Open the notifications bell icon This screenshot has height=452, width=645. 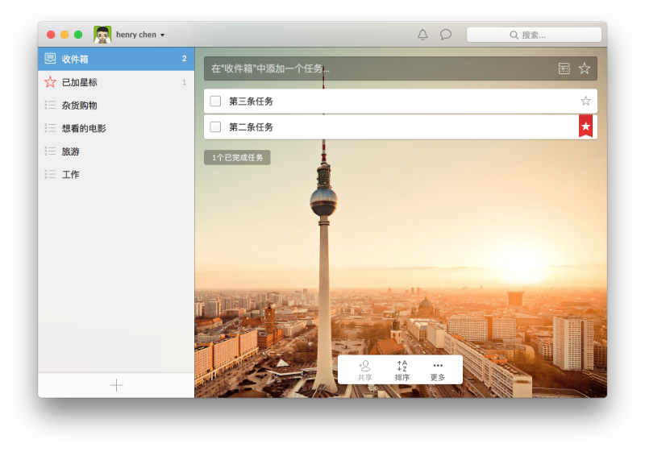[x=422, y=35]
